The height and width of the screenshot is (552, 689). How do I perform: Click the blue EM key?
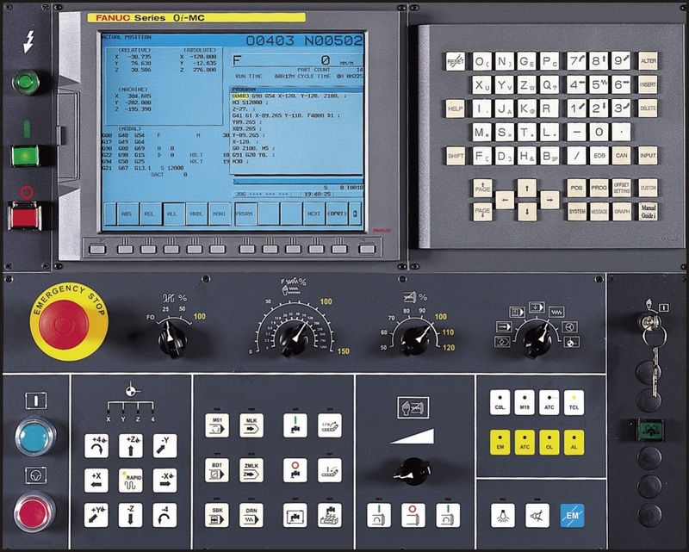[572, 516]
